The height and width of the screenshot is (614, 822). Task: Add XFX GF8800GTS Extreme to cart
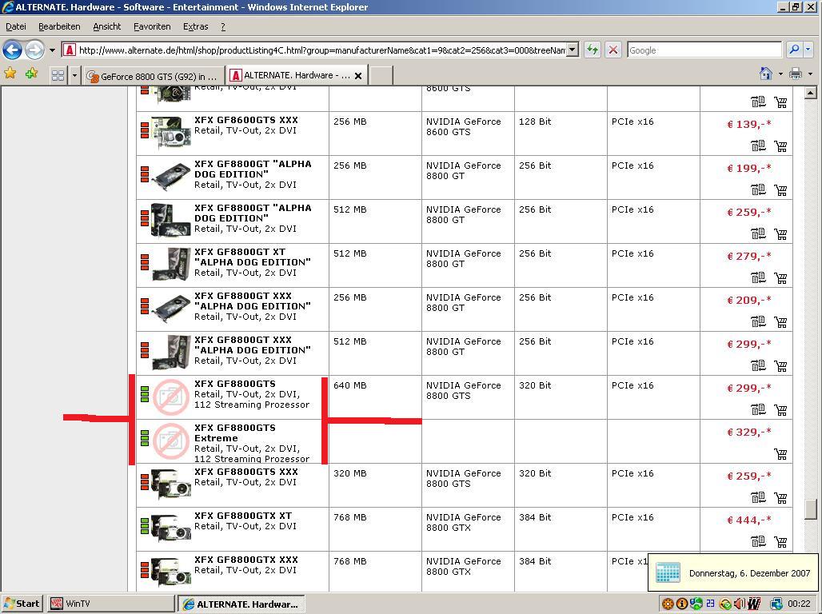(780, 454)
